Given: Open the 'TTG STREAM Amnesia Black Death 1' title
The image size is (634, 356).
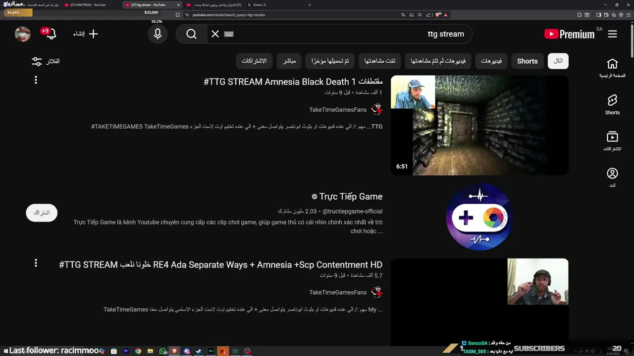Looking at the screenshot, I should click(x=293, y=82).
